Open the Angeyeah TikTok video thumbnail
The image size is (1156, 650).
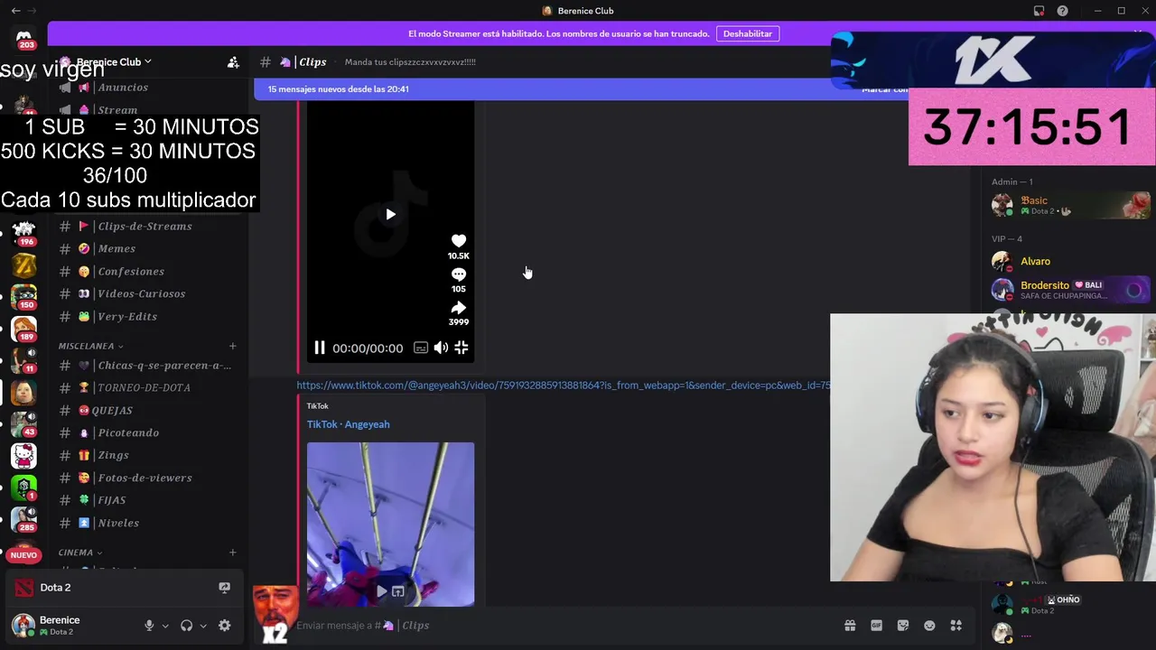390,525
